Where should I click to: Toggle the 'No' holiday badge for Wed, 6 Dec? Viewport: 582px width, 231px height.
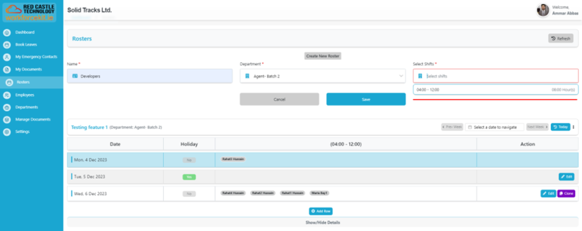(189, 194)
